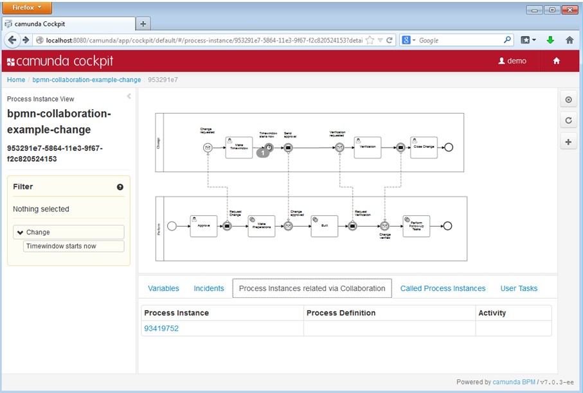The image size is (583, 393).
Task: Select the start event of the Perform pool
Action: point(172,226)
